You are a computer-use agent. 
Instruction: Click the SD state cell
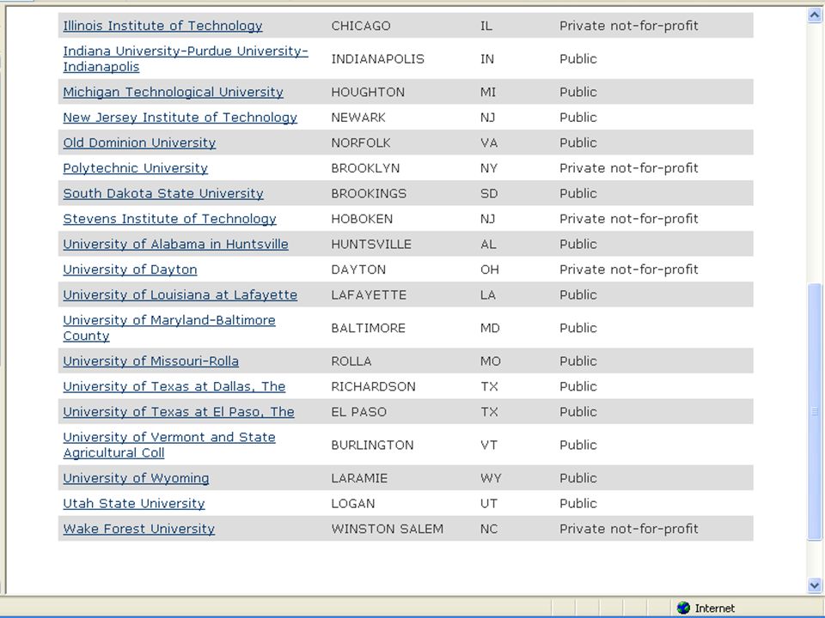coord(489,193)
